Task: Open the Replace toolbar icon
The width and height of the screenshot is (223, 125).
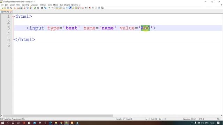Action: point(45,8)
